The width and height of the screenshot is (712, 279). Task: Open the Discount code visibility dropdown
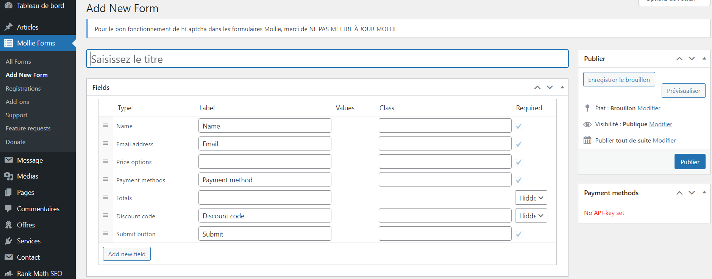(531, 216)
